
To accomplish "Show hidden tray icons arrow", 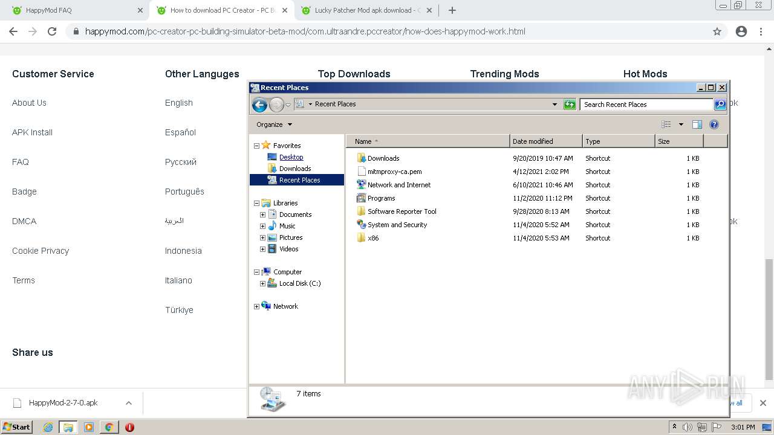I will point(675,427).
